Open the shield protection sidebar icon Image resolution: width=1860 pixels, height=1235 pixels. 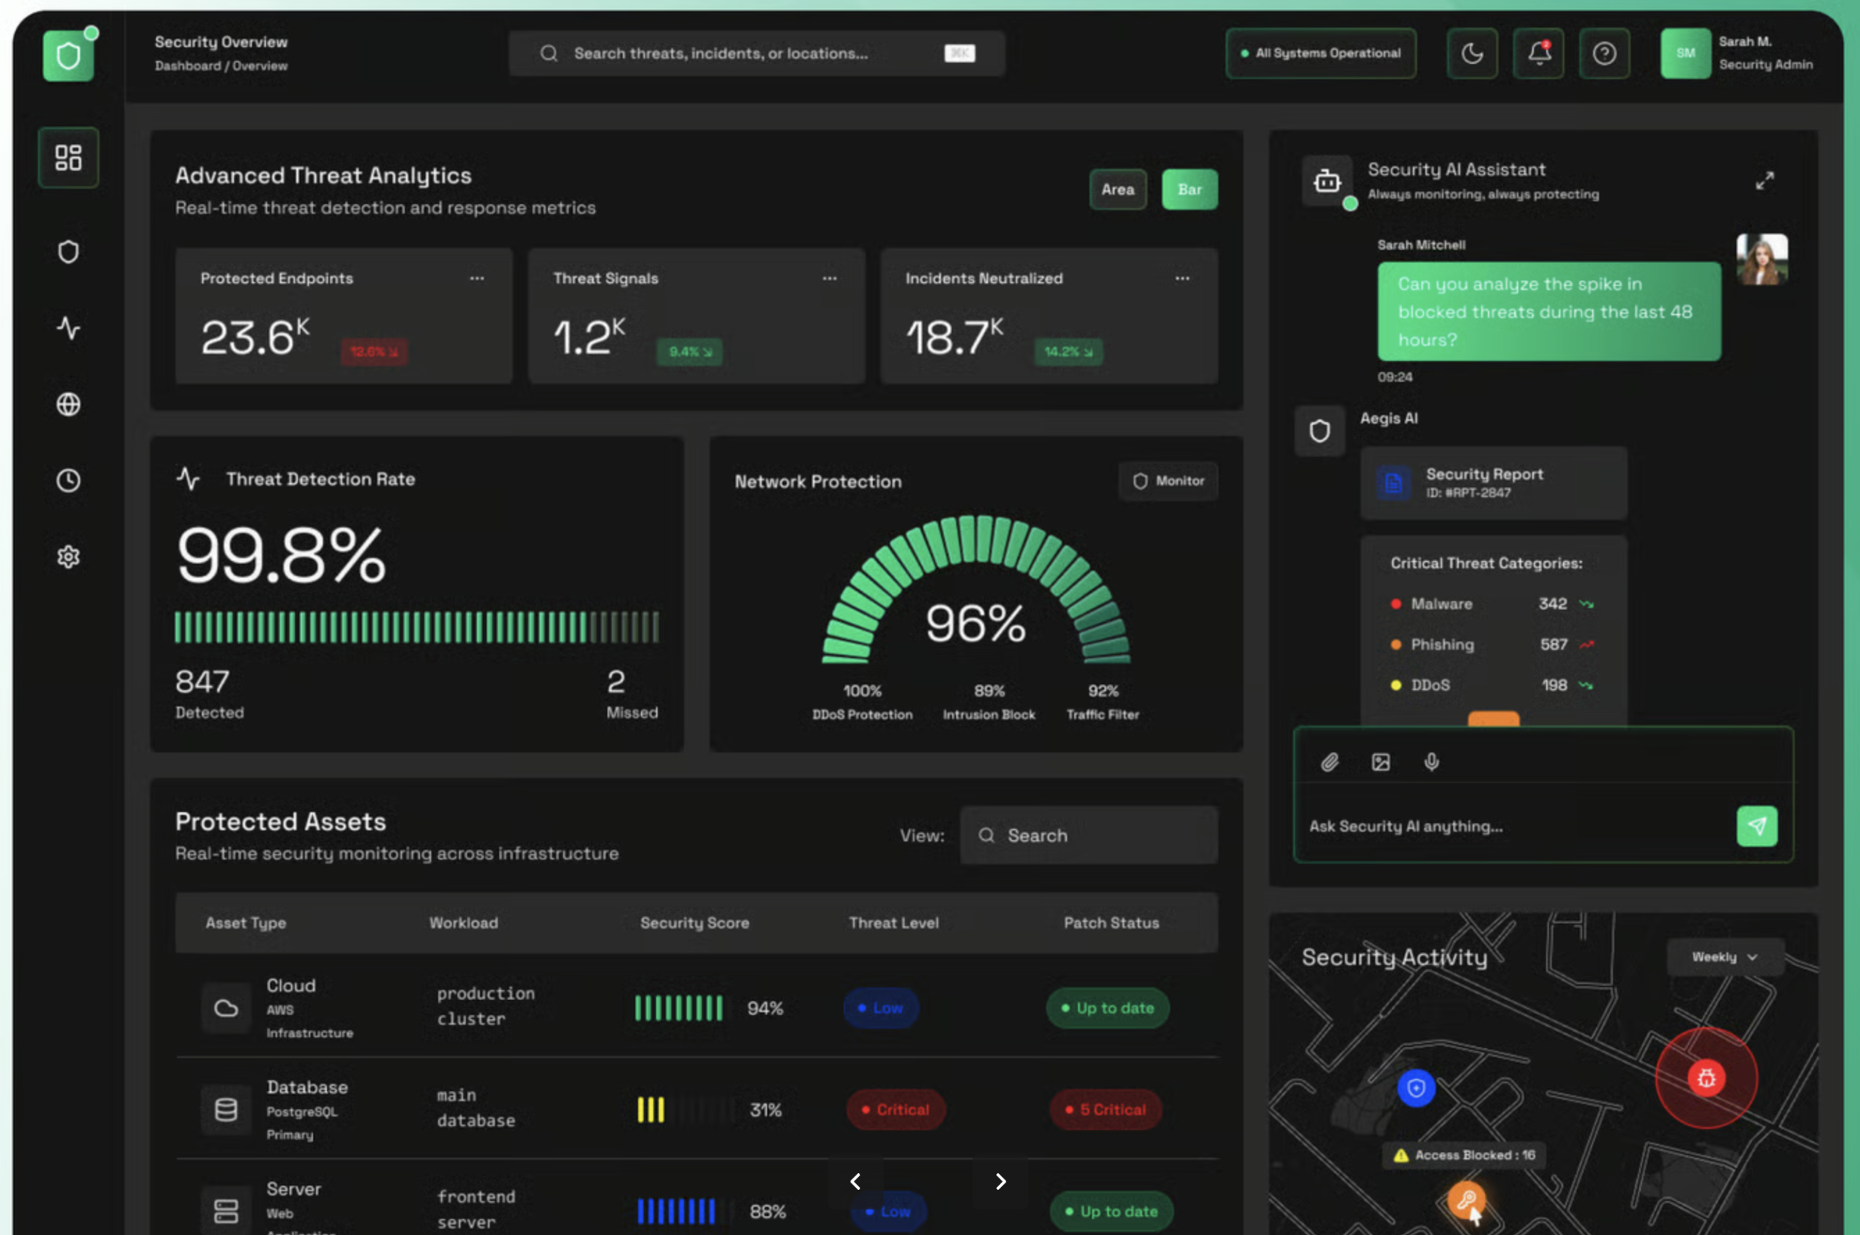(x=68, y=251)
